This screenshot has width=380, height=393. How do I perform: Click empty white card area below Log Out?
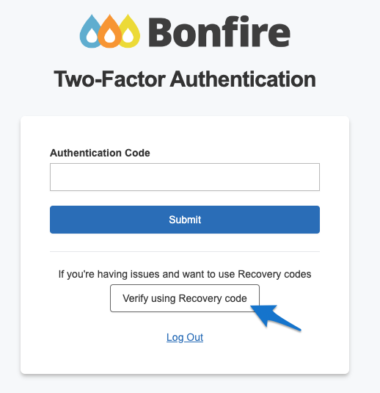[185, 360]
